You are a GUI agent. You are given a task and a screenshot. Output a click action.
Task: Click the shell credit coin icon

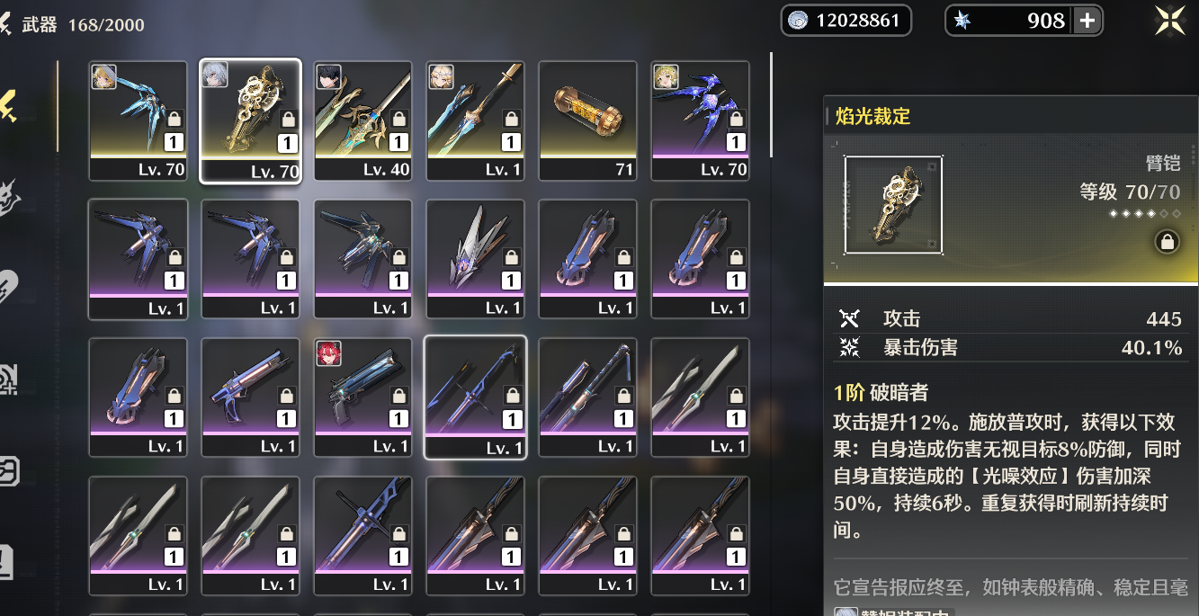[798, 21]
